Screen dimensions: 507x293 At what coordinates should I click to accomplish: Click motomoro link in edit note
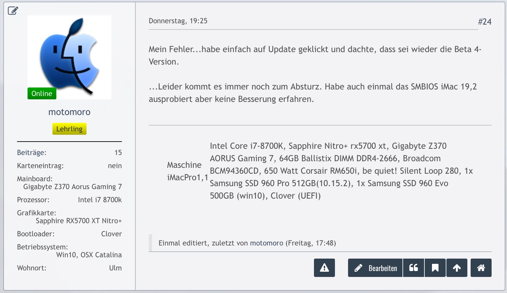point(266,243)
